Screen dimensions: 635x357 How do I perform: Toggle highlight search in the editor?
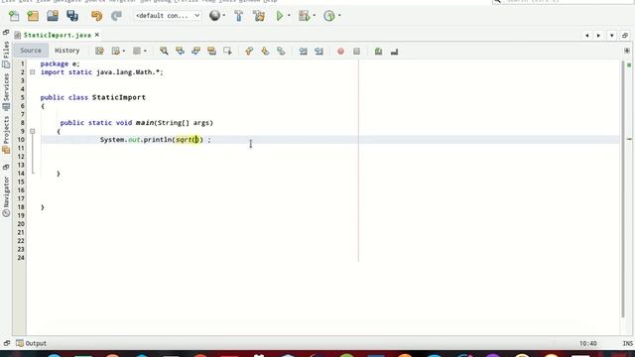[x=211, y=51]
